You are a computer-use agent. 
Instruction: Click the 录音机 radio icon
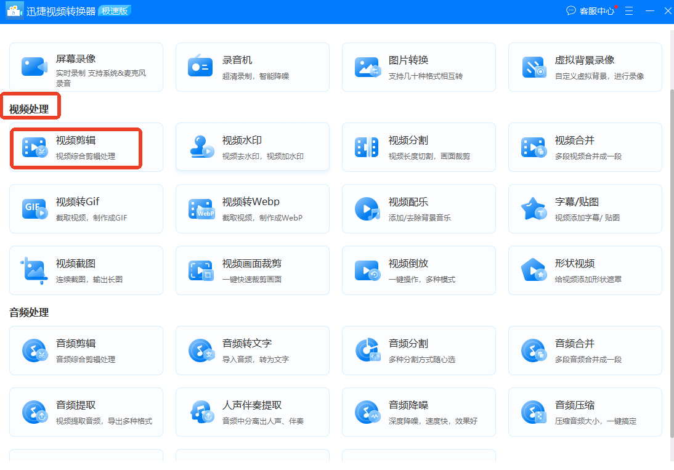(x=200, y=66)
